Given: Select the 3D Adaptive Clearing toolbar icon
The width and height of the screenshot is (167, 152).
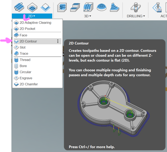Looking at the screenshot, I should [62, 7].
